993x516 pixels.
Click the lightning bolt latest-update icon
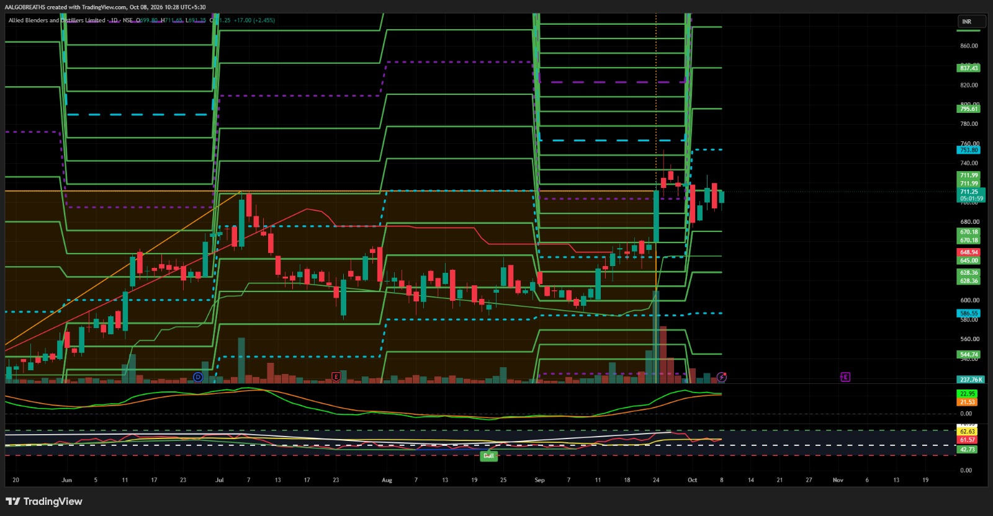coord(722,376)
